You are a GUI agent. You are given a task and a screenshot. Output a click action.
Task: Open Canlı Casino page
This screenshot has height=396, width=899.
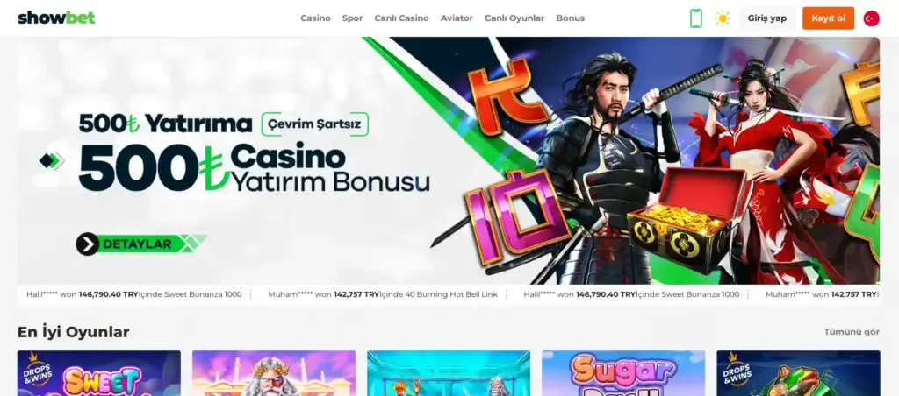click(401, 18)
